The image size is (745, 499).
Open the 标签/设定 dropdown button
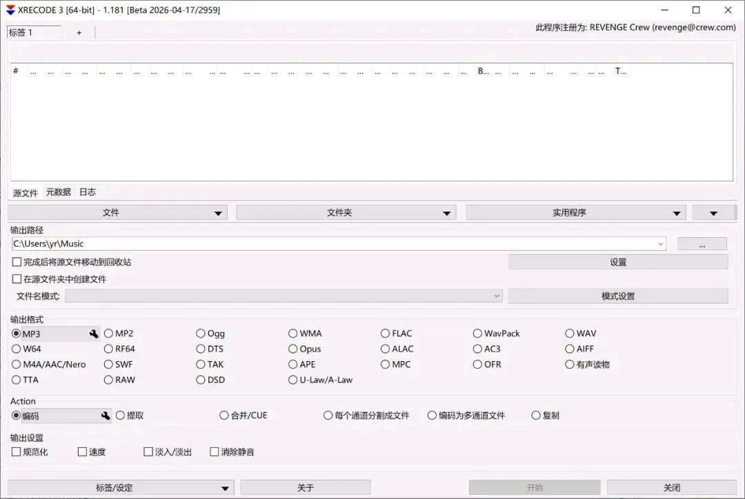121,487
